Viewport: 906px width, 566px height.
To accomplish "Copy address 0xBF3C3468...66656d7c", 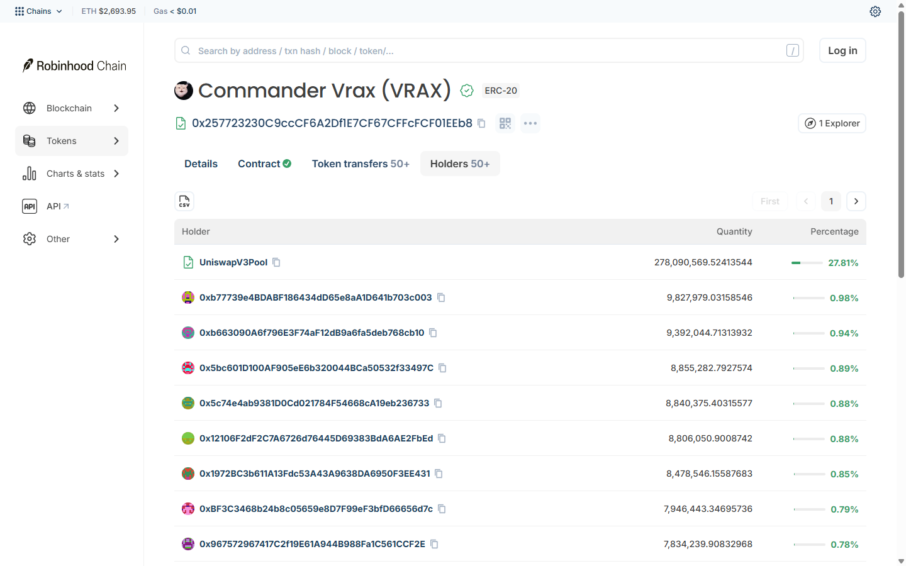I will click(442, 509).
